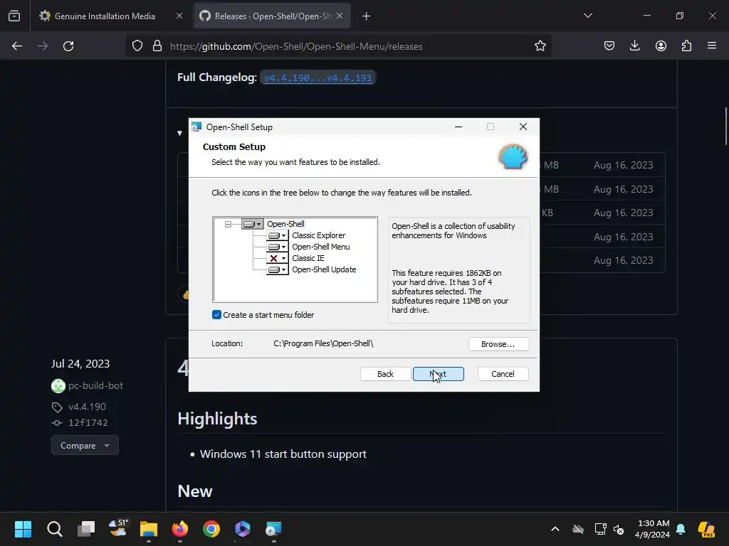Viewport: 729px width, 546px height.
Task: Open Firefox extensions puzzle icon
Action: (686, 46)
